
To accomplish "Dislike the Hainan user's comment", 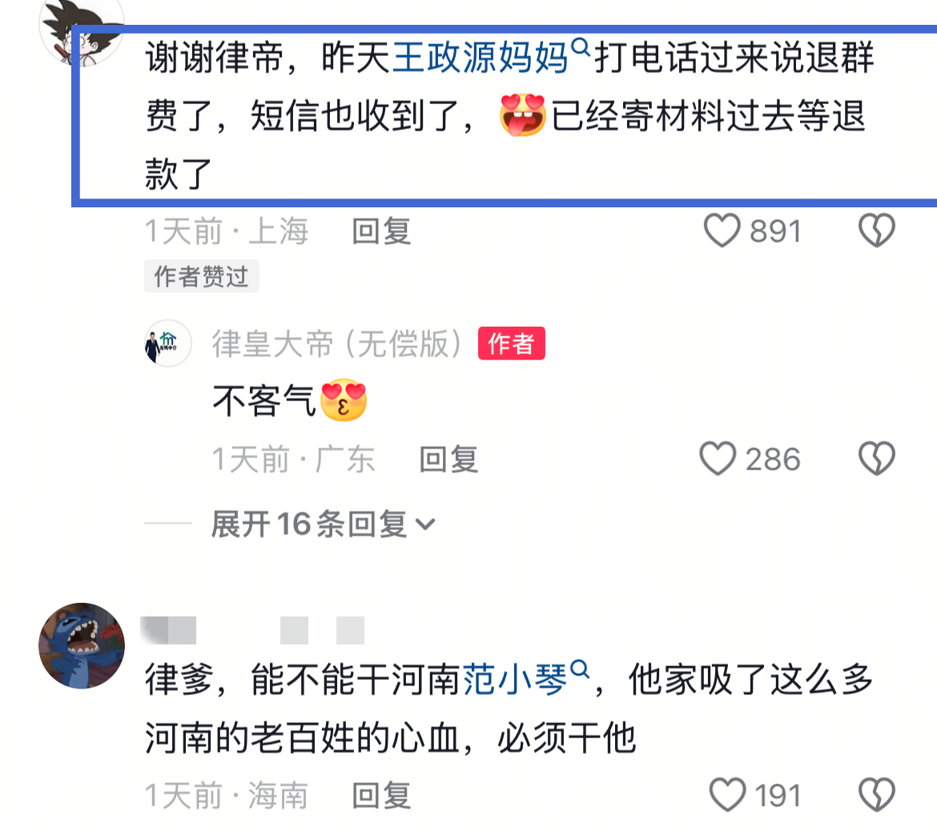I will 877,794.
